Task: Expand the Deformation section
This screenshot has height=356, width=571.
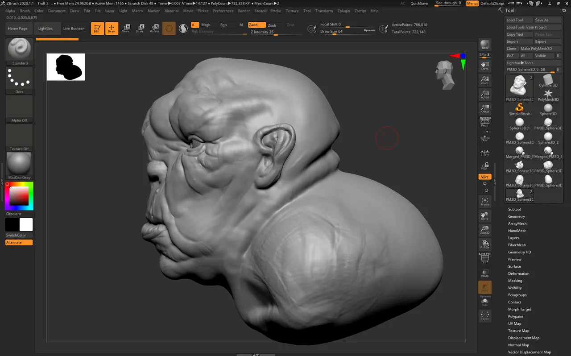Action: click(x=519, y=273)
